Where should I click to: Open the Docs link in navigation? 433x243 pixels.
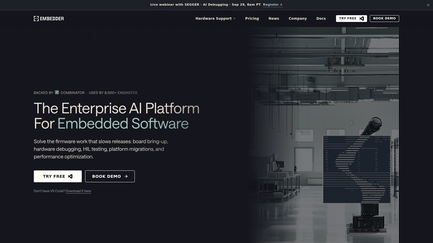click(321, 19)
